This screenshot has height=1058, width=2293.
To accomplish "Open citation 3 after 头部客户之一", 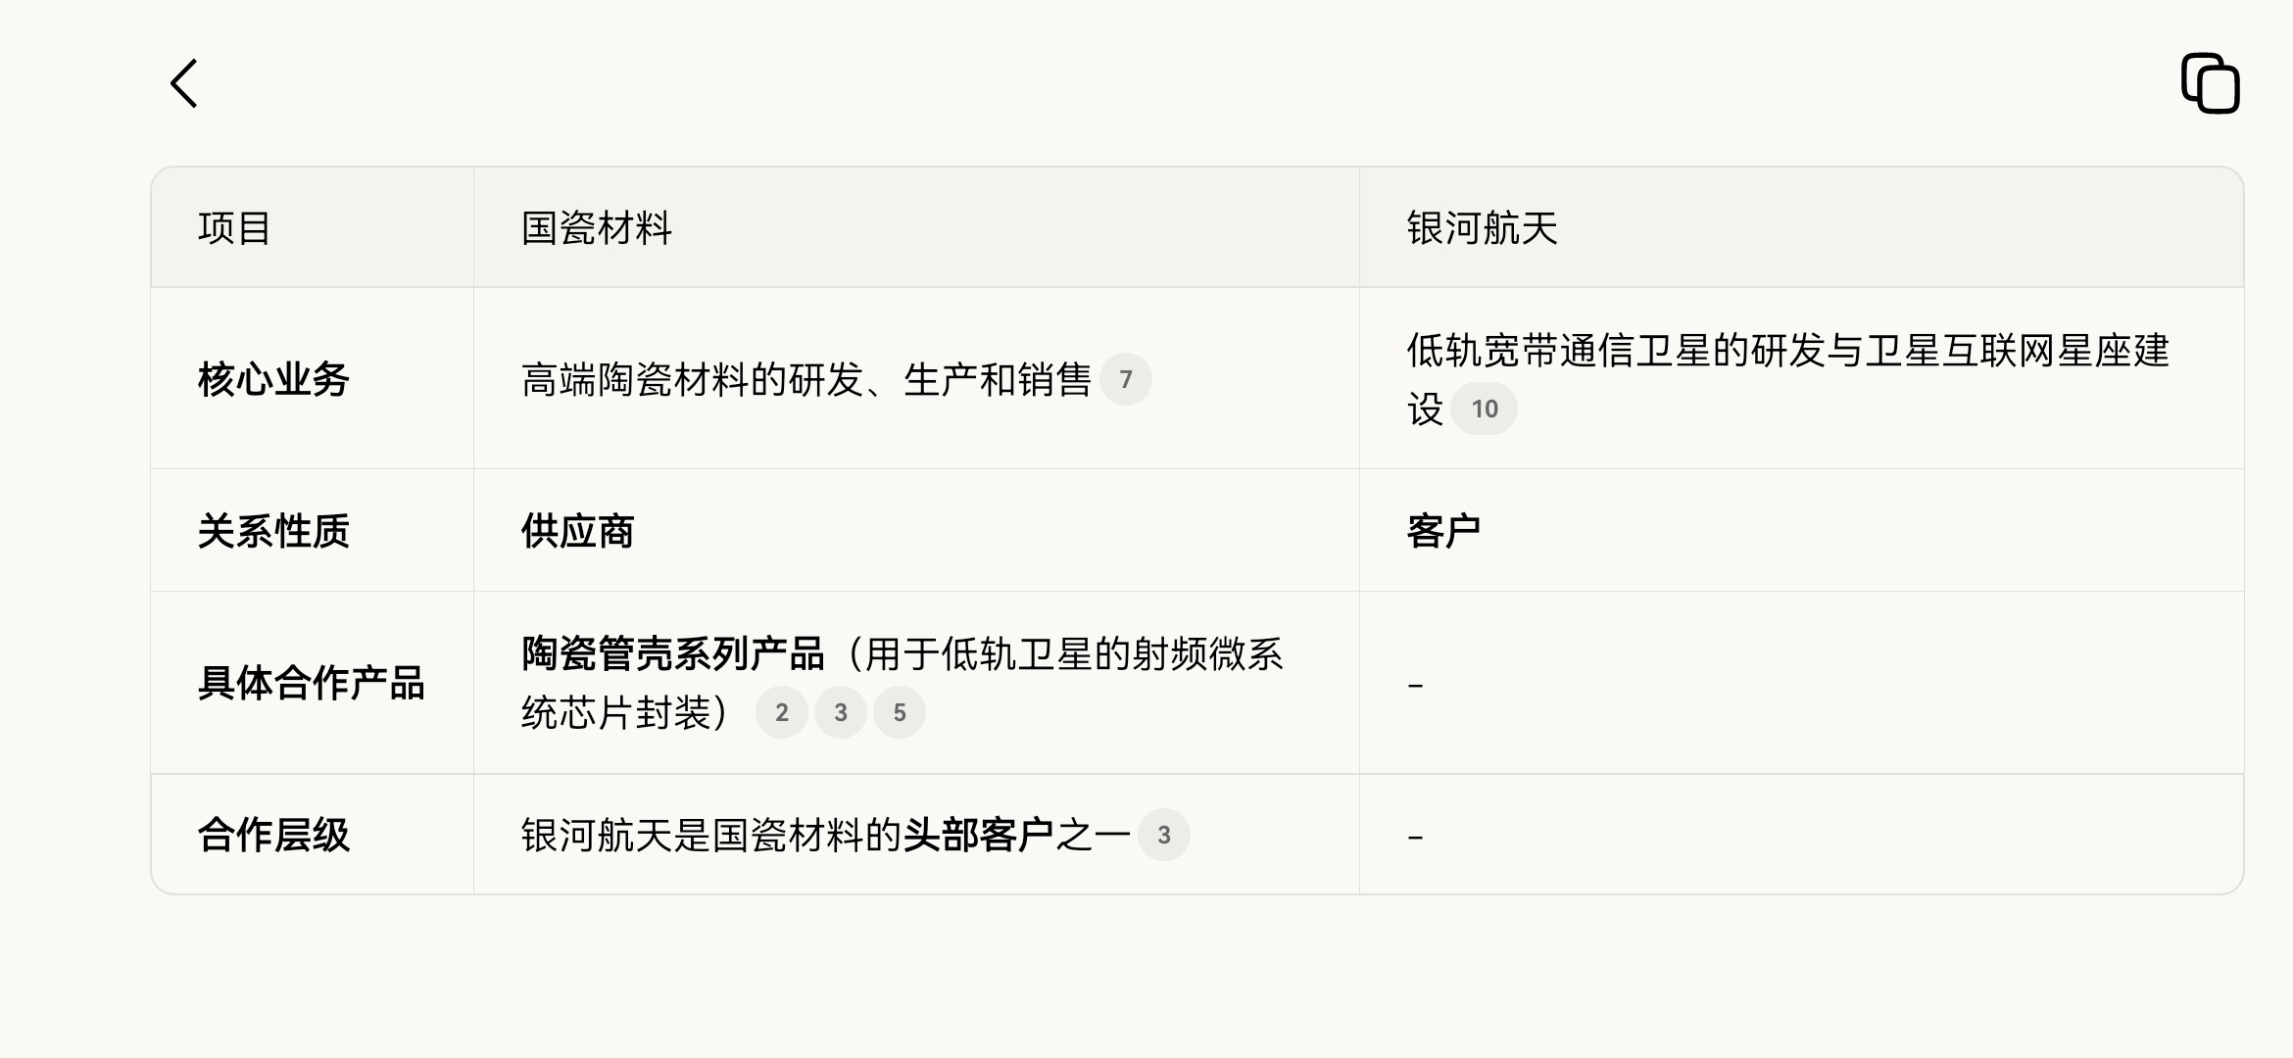I will click(1163, 835).
